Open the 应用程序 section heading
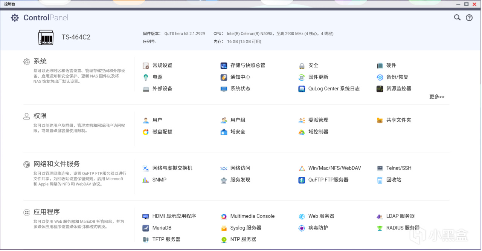Screen dimensions: 482x251 tap(47, 212)
